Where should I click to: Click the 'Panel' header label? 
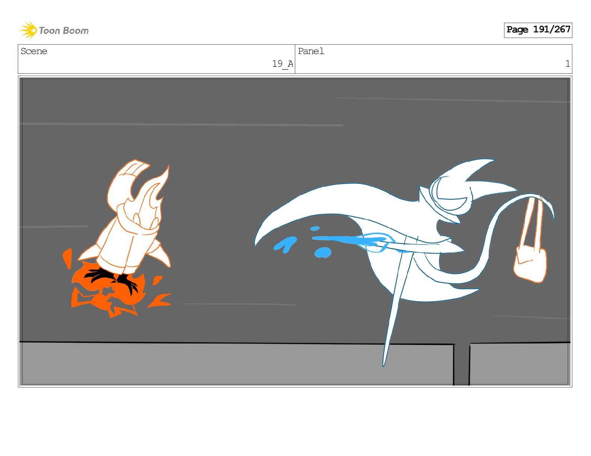[311, 51]
